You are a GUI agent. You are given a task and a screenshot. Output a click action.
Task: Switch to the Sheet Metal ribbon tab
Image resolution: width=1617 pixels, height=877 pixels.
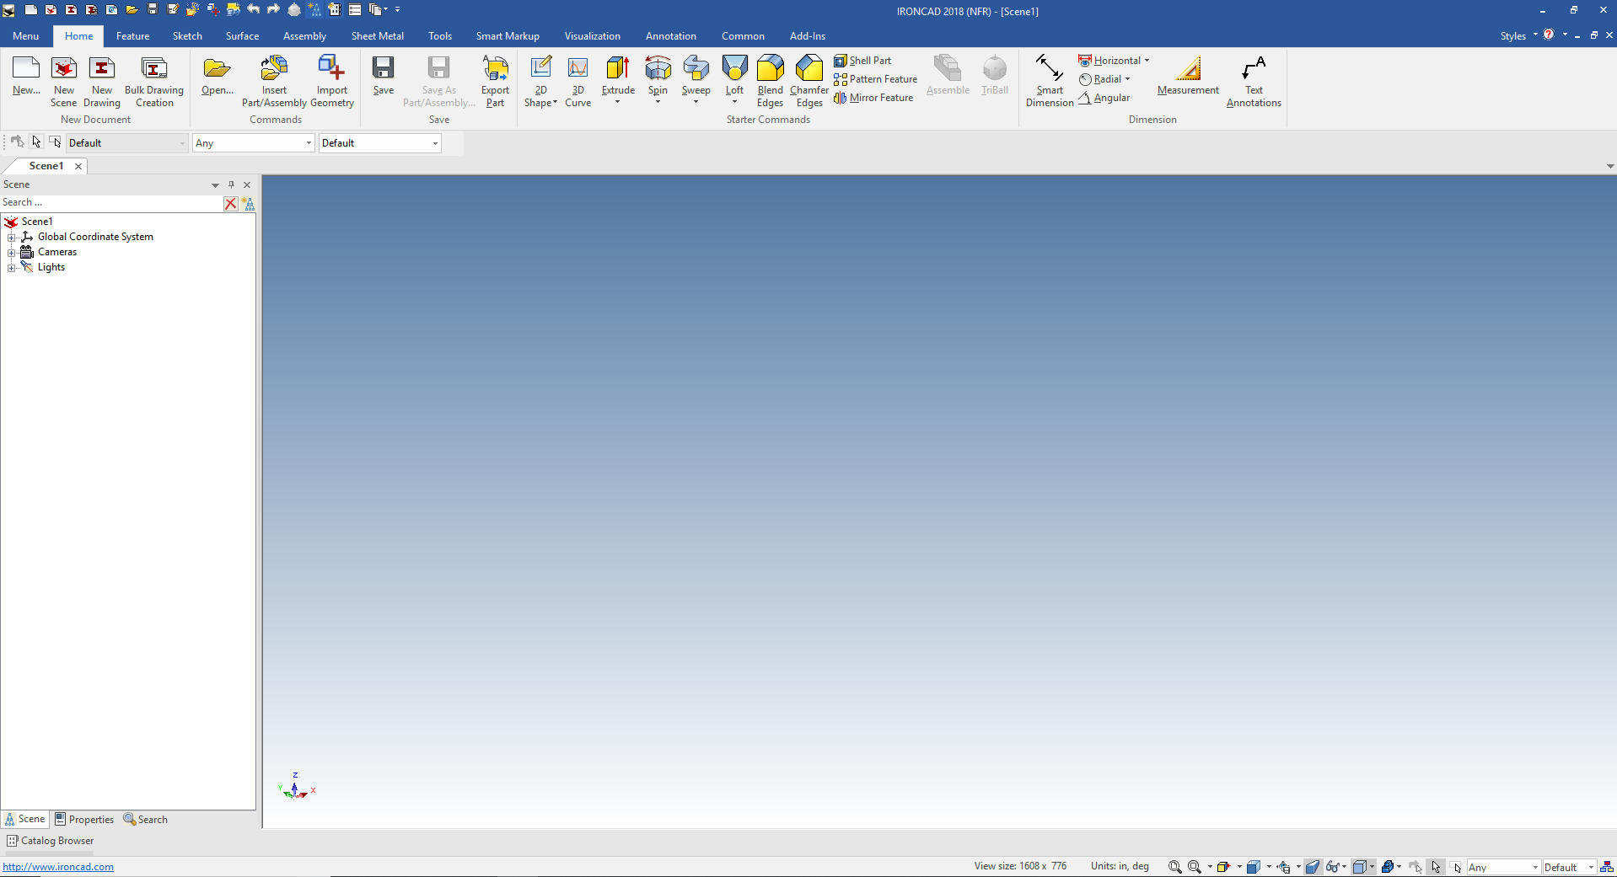(377, 36)
